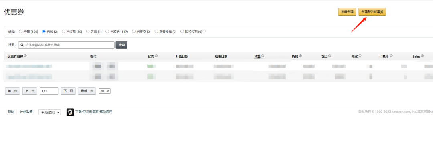
Task: Click the Sales column header
Action: 416,56
